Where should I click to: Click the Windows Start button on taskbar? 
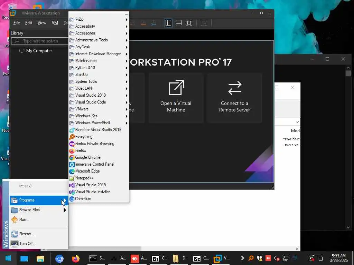pos(9,258)
